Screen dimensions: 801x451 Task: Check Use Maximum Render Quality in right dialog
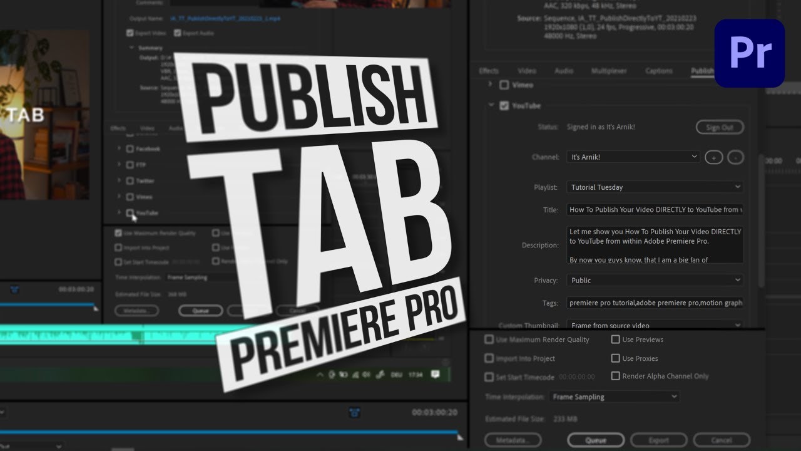point(489,340)
